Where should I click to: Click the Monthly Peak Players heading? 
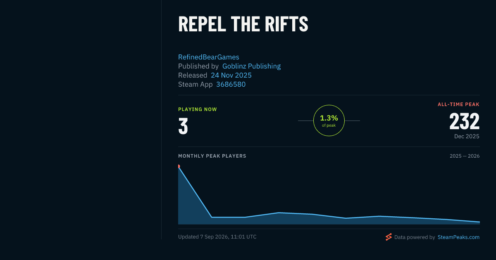(212, 156)
